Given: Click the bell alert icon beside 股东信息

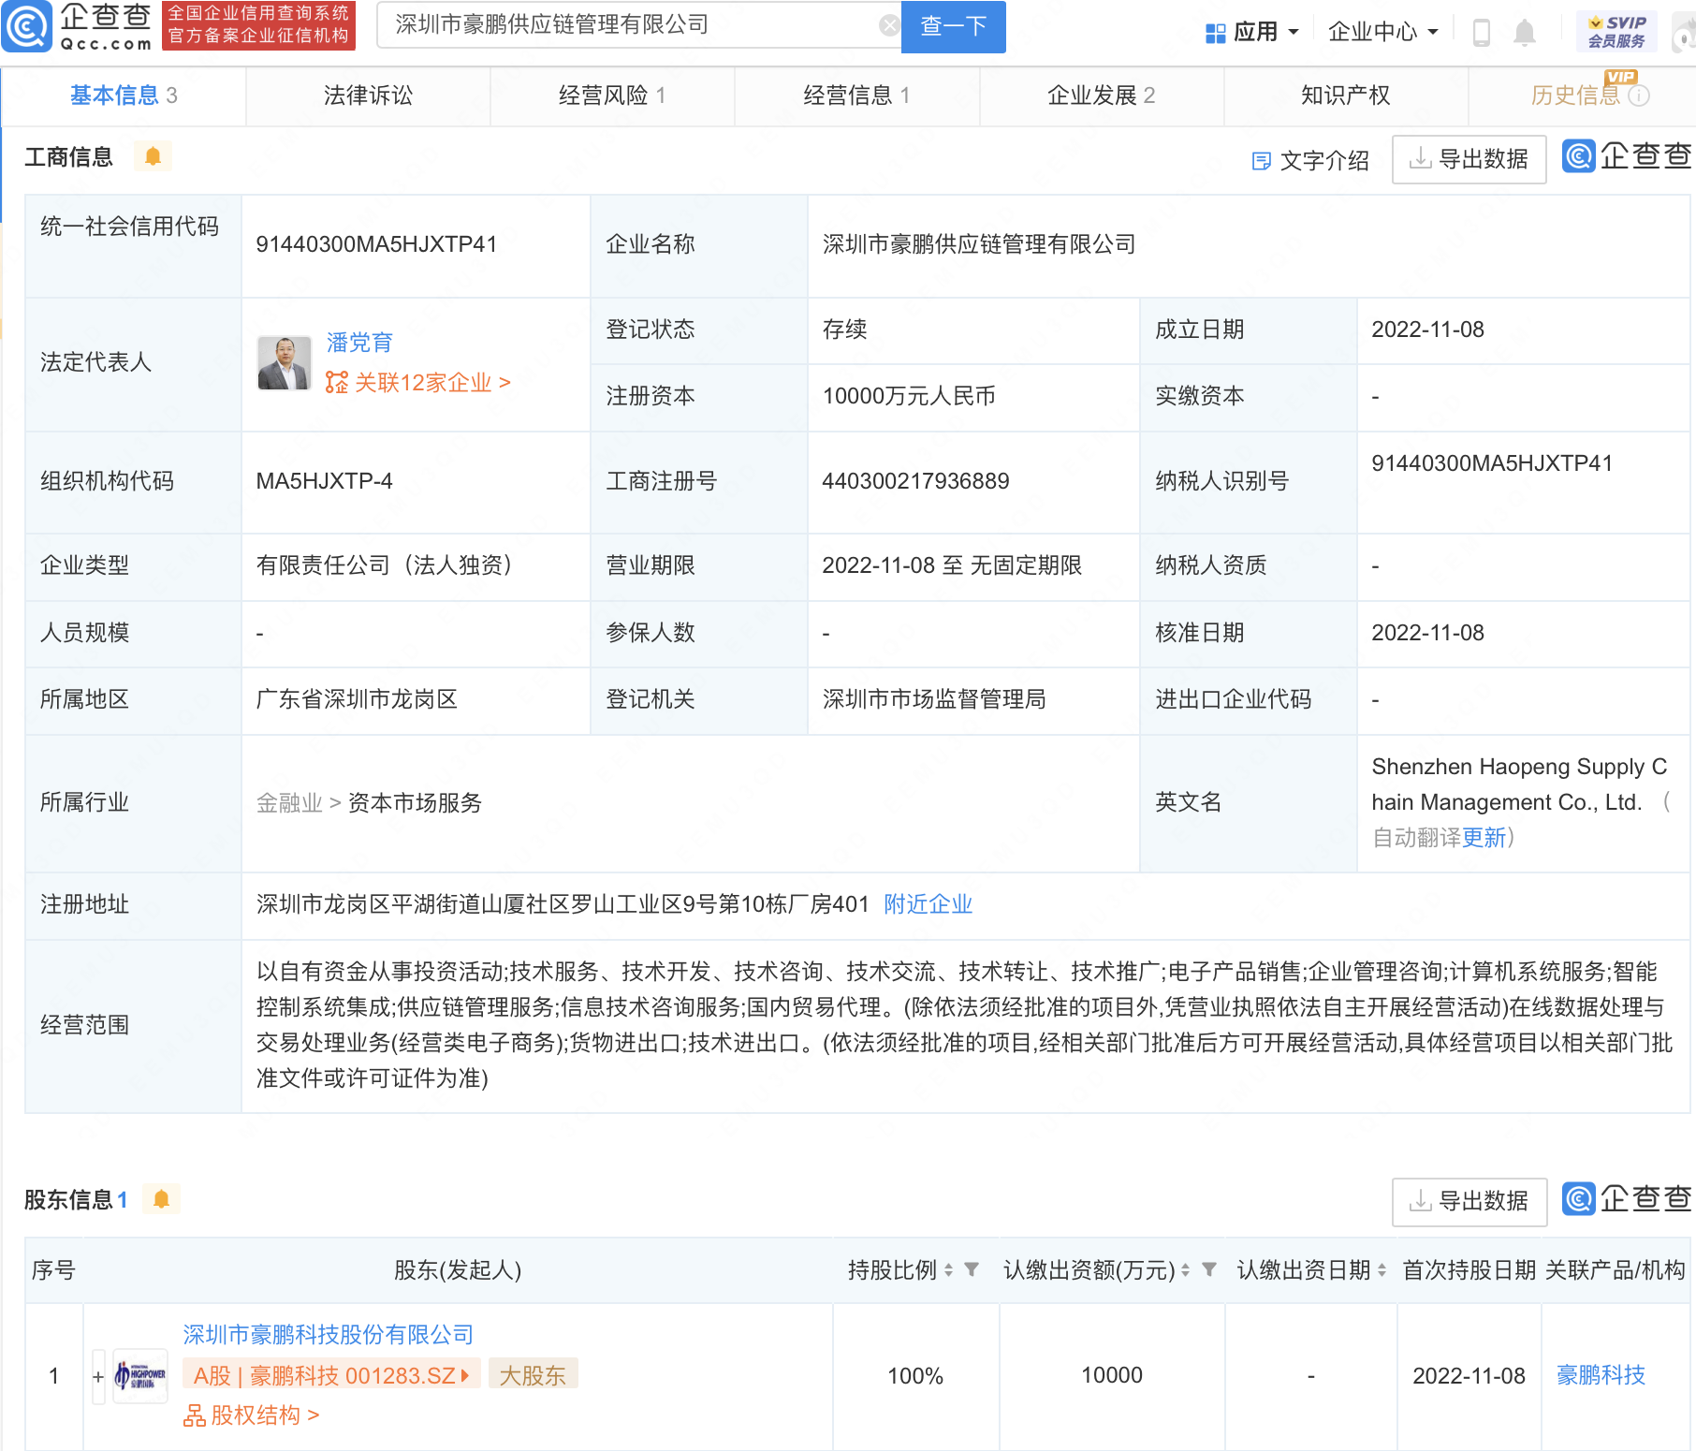Looking at the screenshot, I should 161,1199.
